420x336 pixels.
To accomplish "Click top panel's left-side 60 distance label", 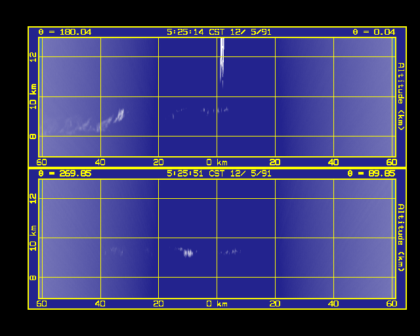I will (41, 162).
